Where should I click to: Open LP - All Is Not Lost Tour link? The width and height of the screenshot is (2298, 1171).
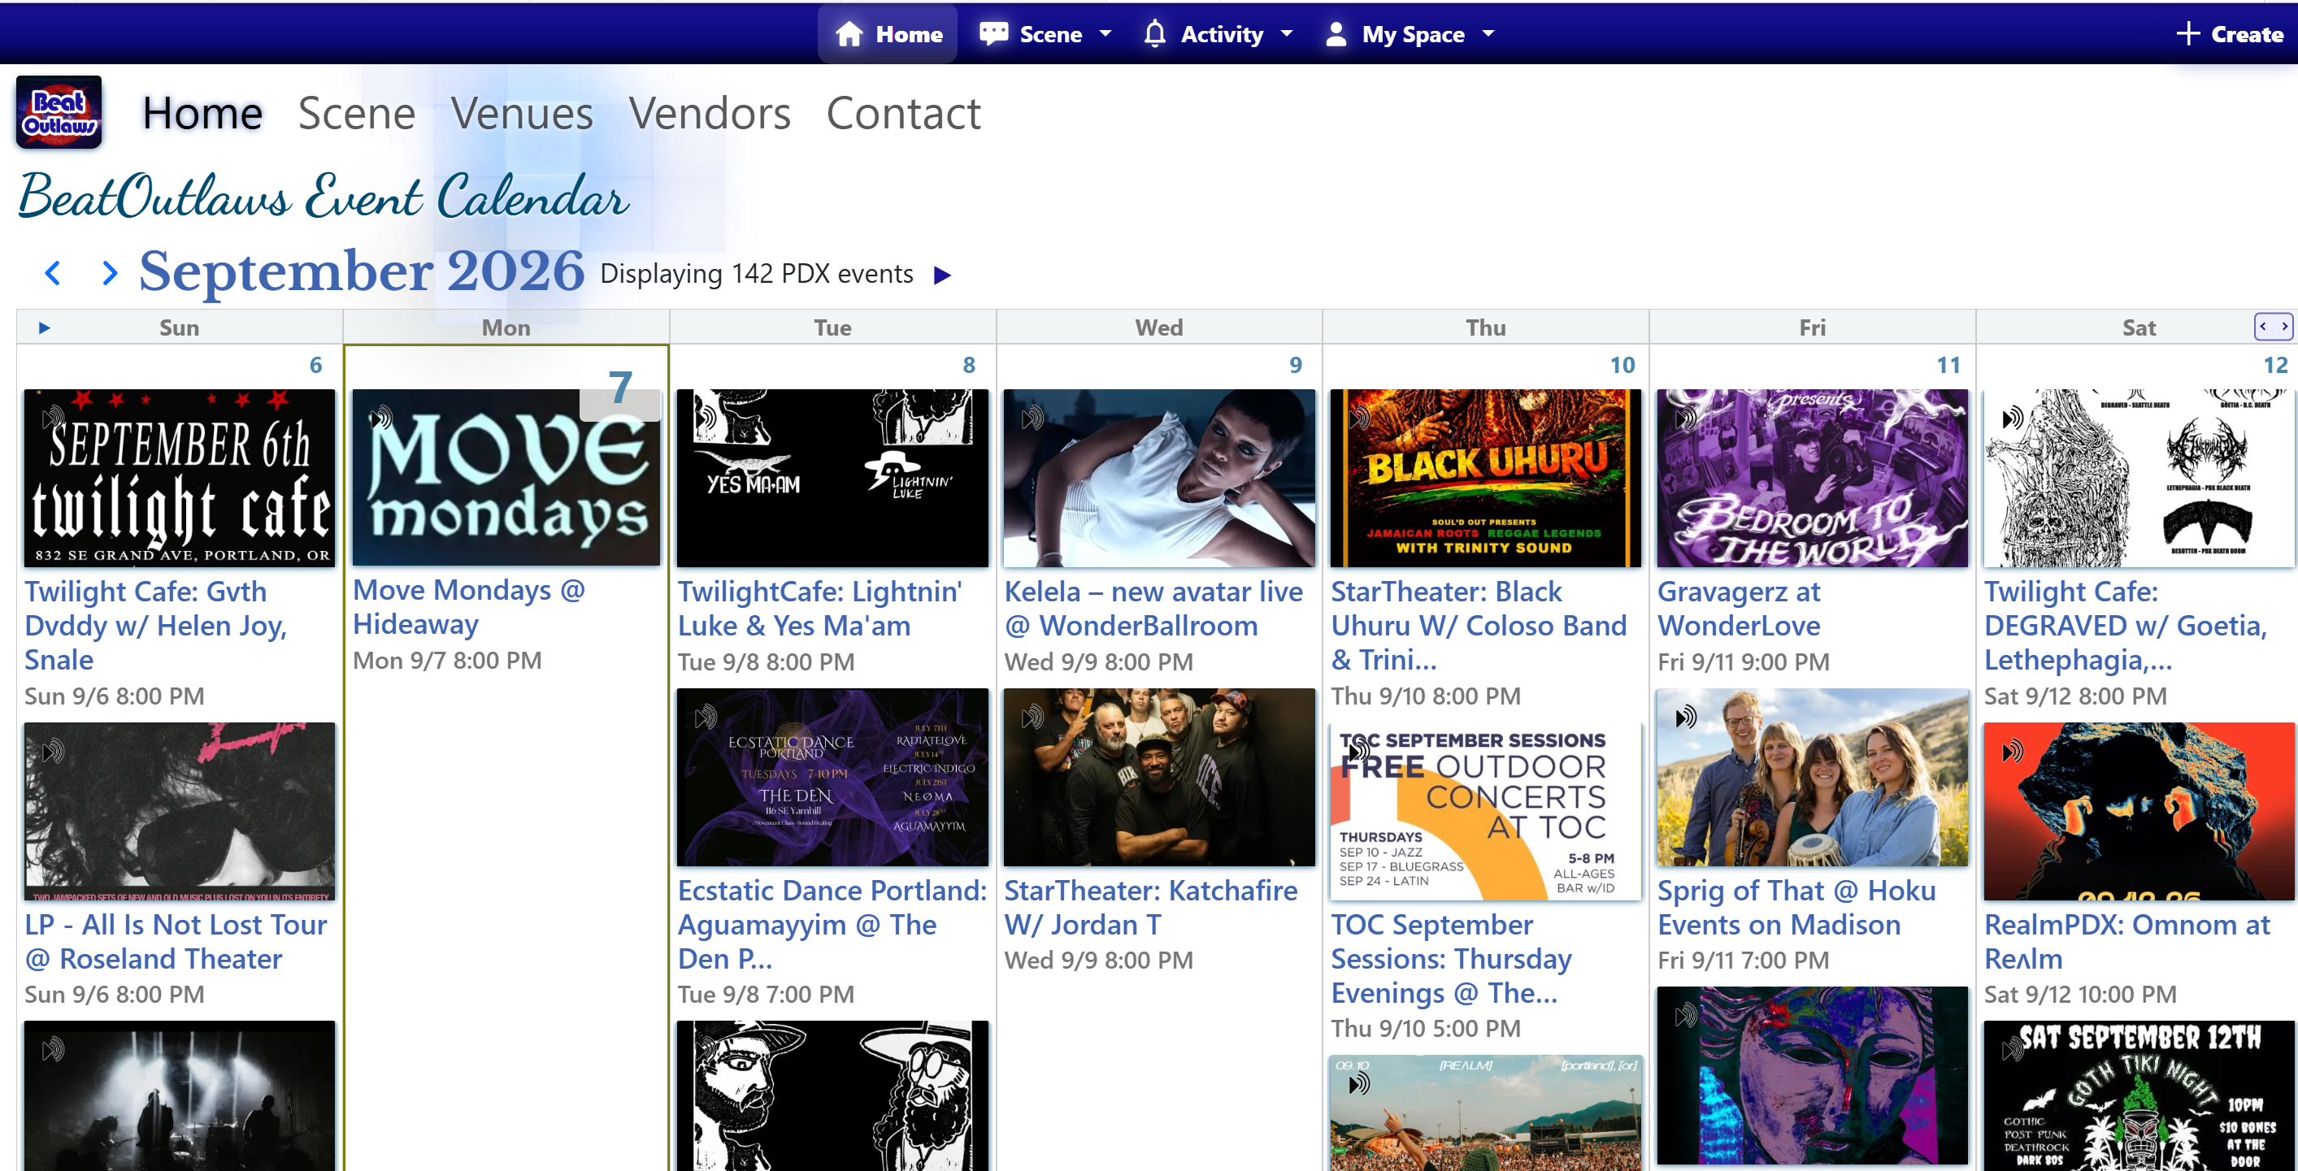pos(176,941)
